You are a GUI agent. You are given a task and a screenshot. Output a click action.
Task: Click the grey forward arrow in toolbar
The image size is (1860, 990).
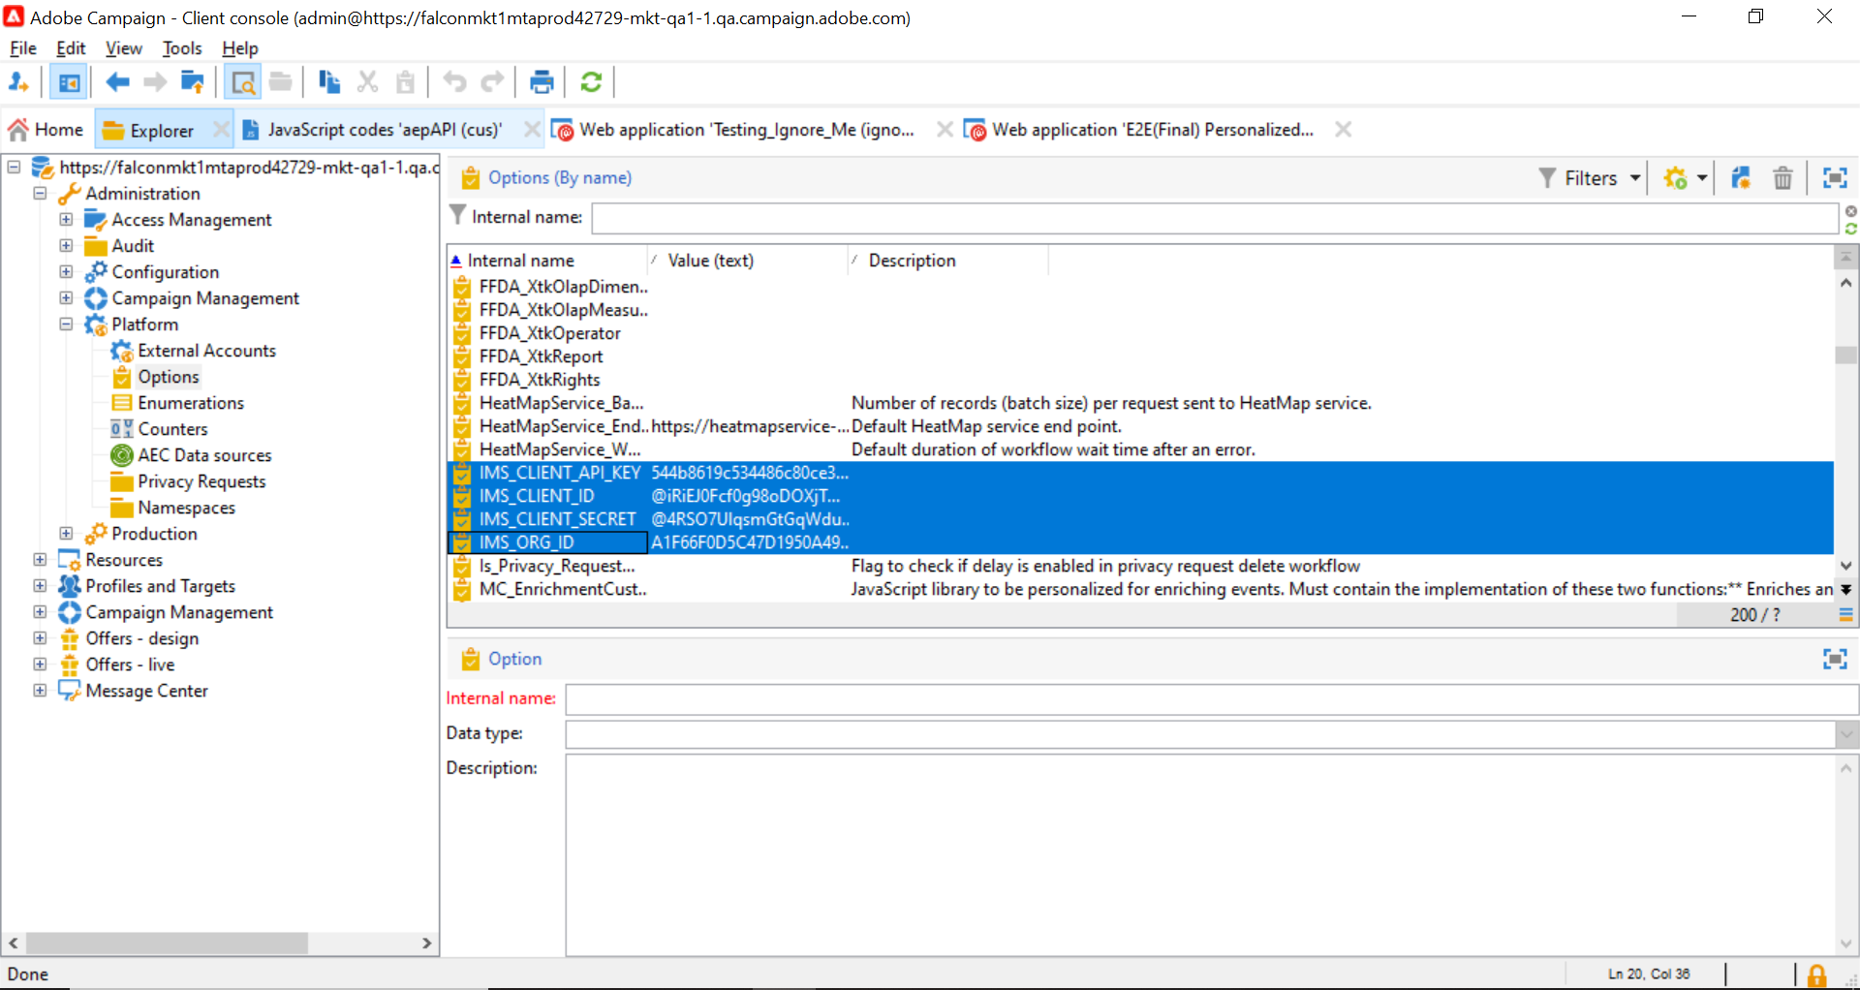tap(155, 82)
